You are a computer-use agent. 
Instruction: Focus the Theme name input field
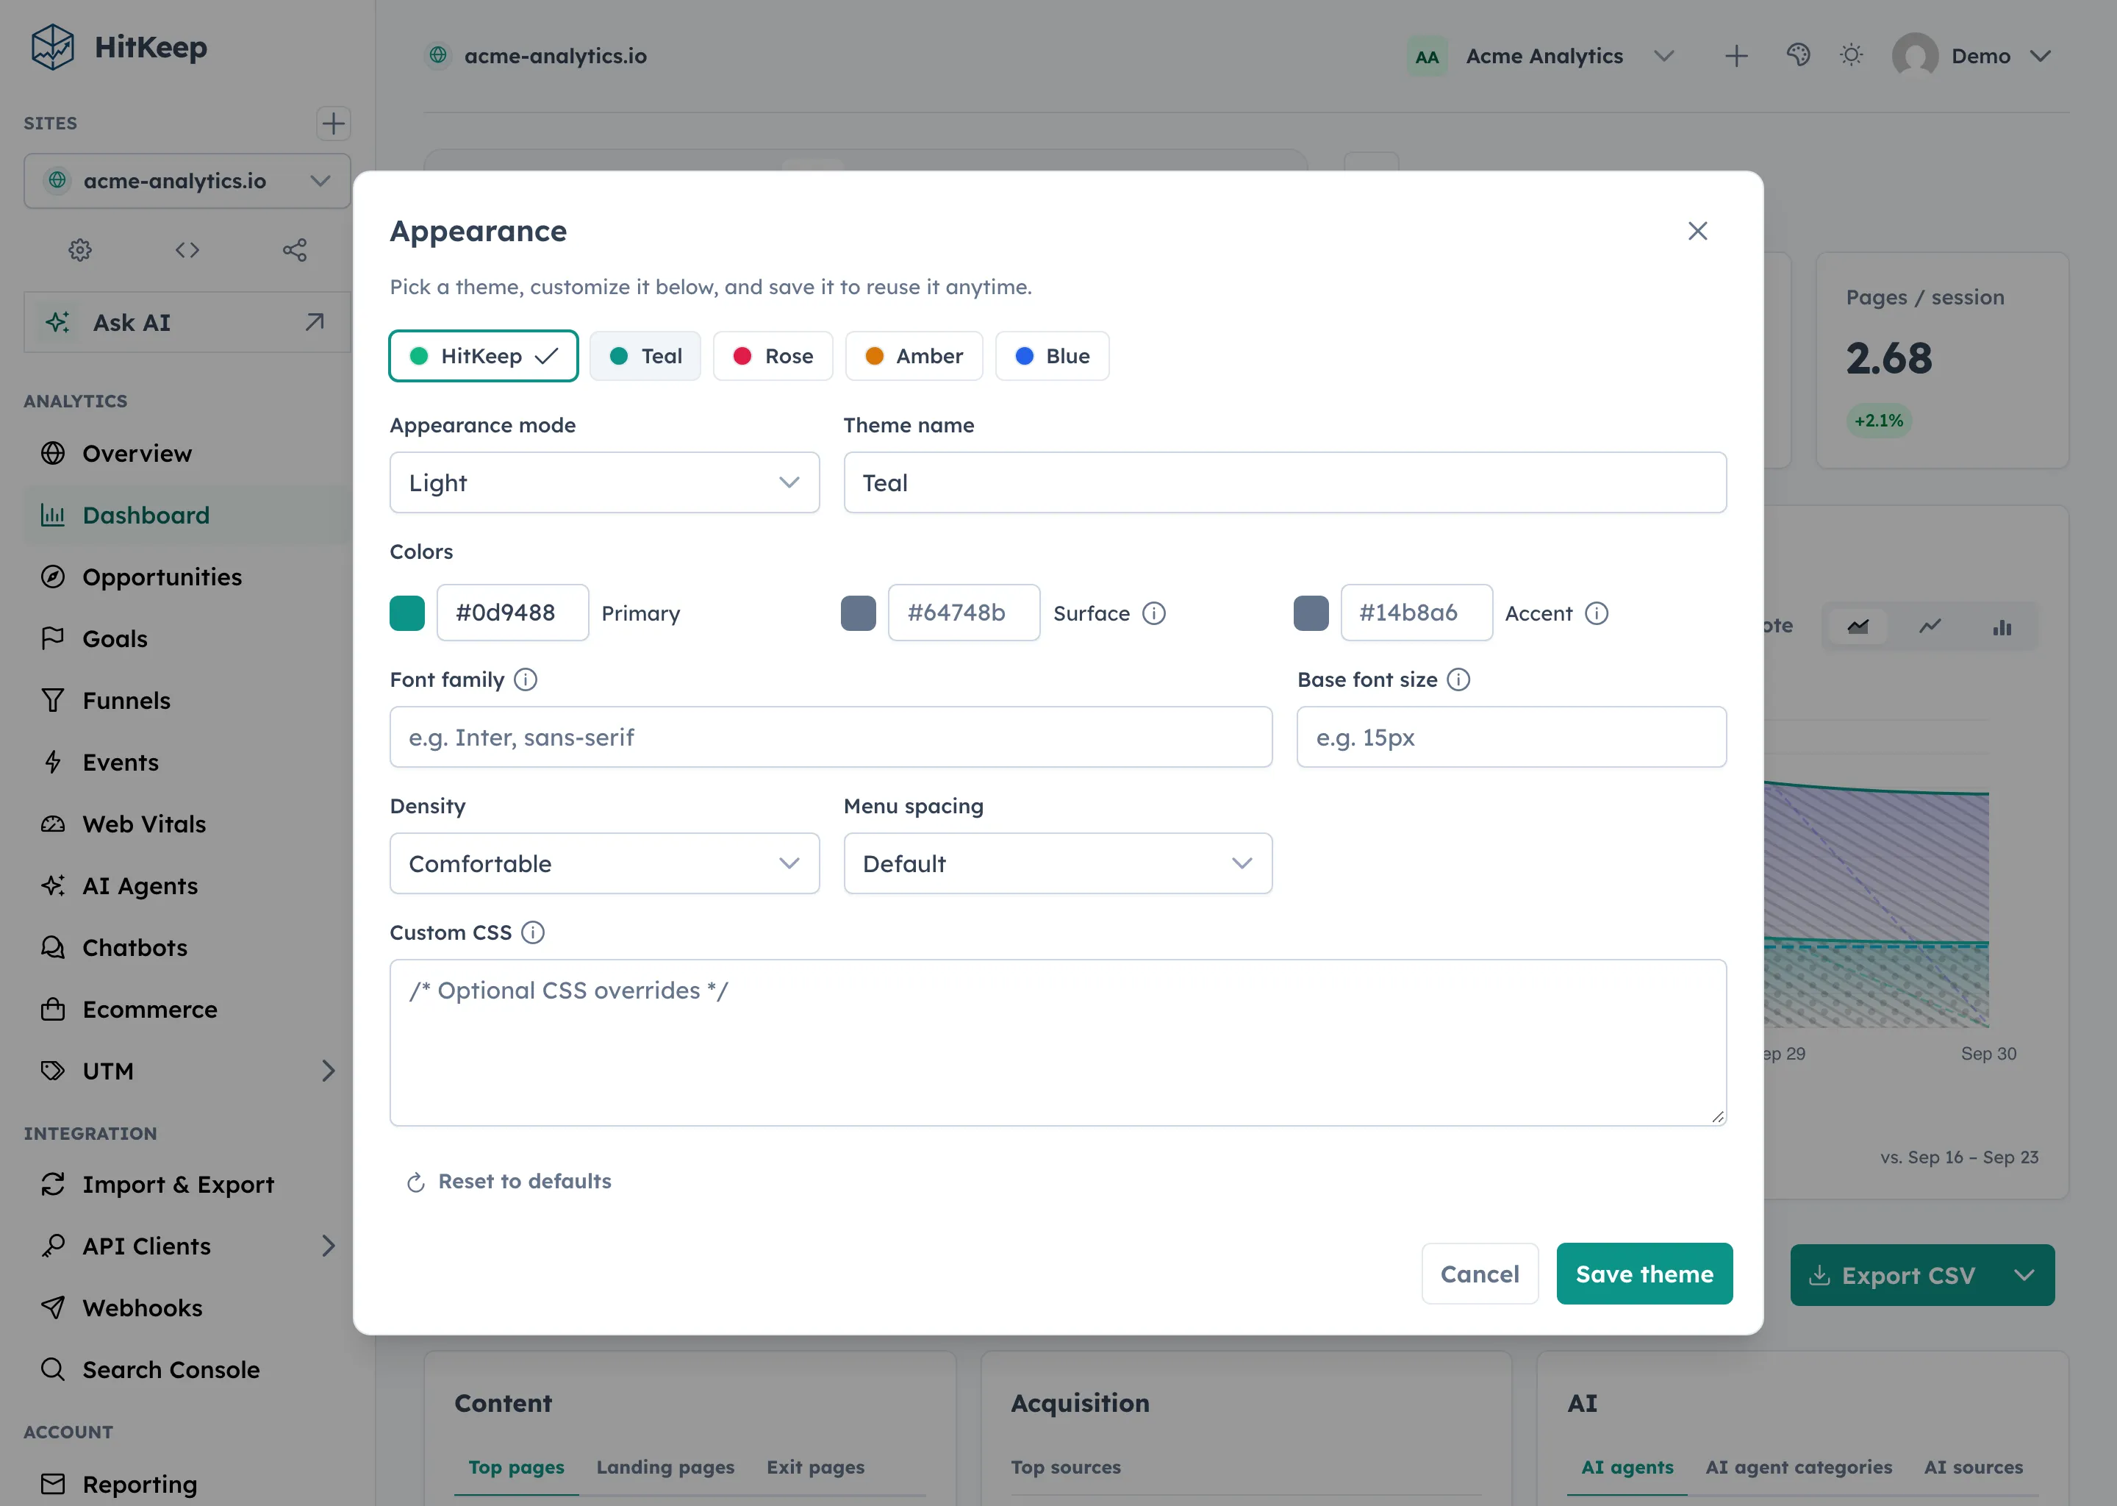pyautogui.click(x=1285, y=482)
